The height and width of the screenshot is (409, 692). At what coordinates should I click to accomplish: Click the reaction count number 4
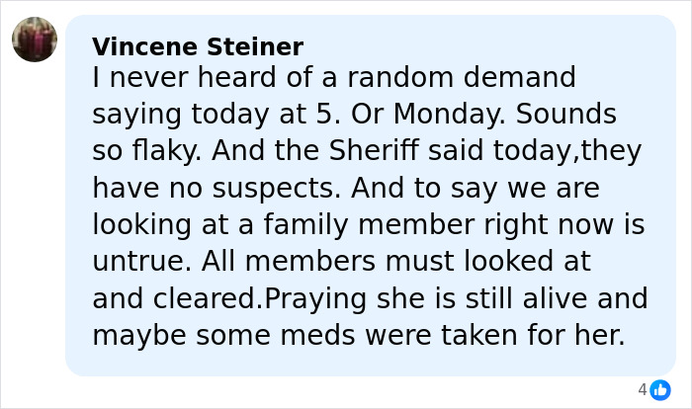[643, 390]
